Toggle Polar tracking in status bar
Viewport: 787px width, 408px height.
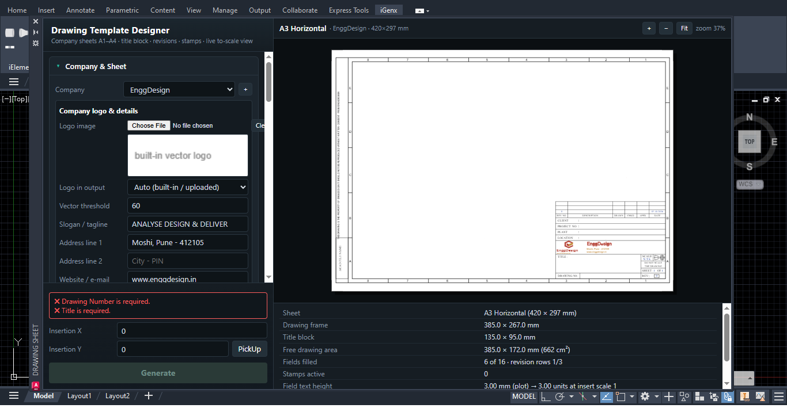[x=560, y=396]
